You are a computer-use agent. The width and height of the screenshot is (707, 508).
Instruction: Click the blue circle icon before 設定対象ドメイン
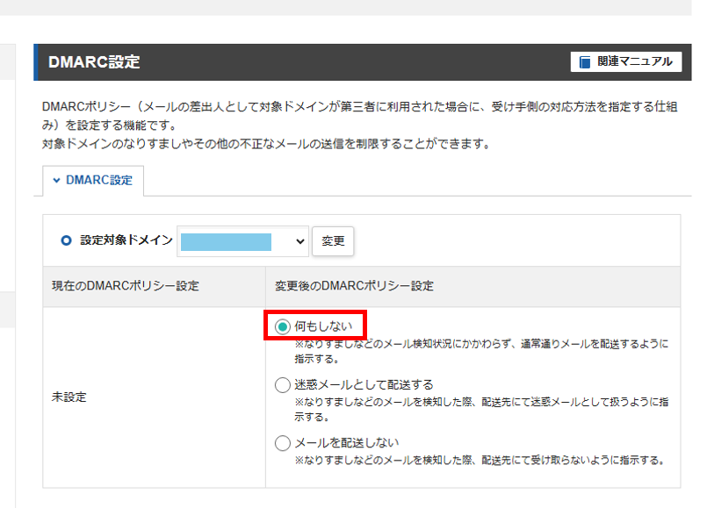(x=66, y=241)
